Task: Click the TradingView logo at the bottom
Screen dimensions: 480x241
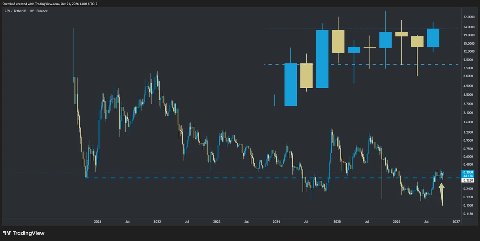Action: point(24,233)
